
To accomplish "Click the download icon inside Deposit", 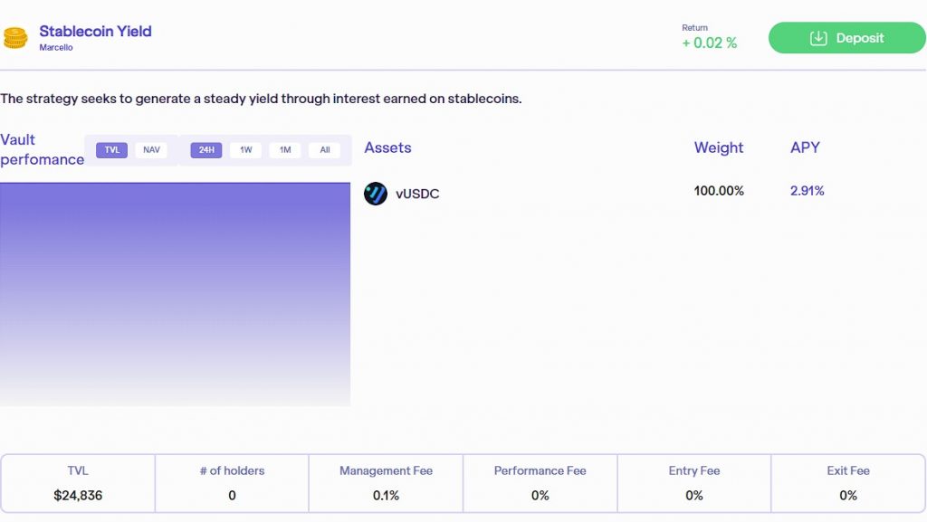I will pos(818,38).
